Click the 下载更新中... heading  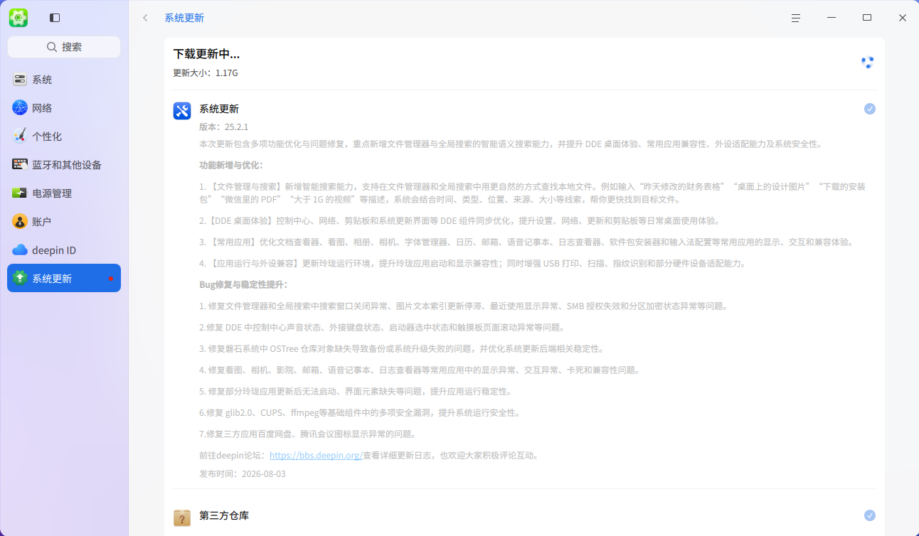tap(206, 54)
